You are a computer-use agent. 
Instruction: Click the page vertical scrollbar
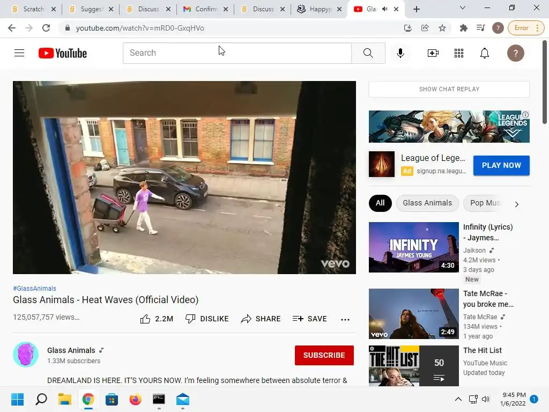click(545, 82)
